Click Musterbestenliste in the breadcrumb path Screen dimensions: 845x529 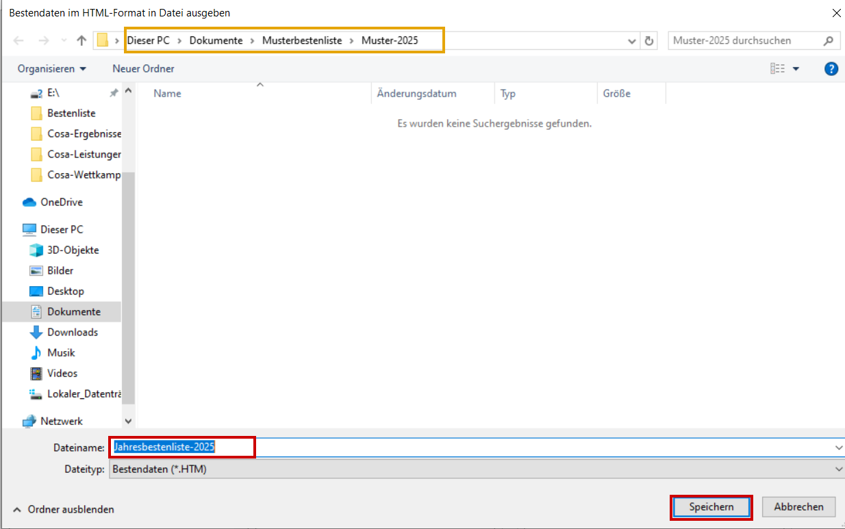pyautogui.click(x=302, y=40)
